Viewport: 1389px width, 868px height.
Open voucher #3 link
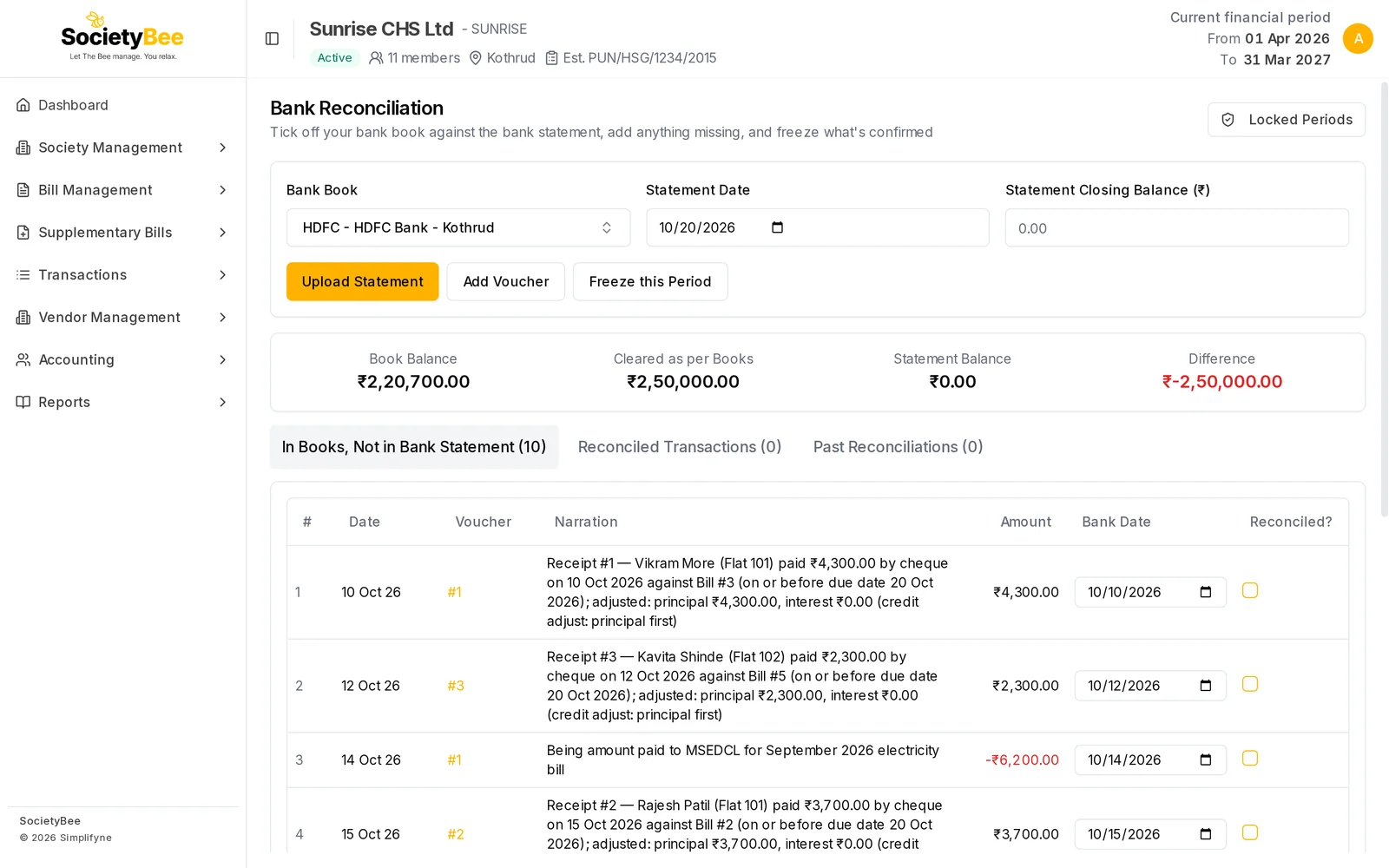tap(456, 686)
